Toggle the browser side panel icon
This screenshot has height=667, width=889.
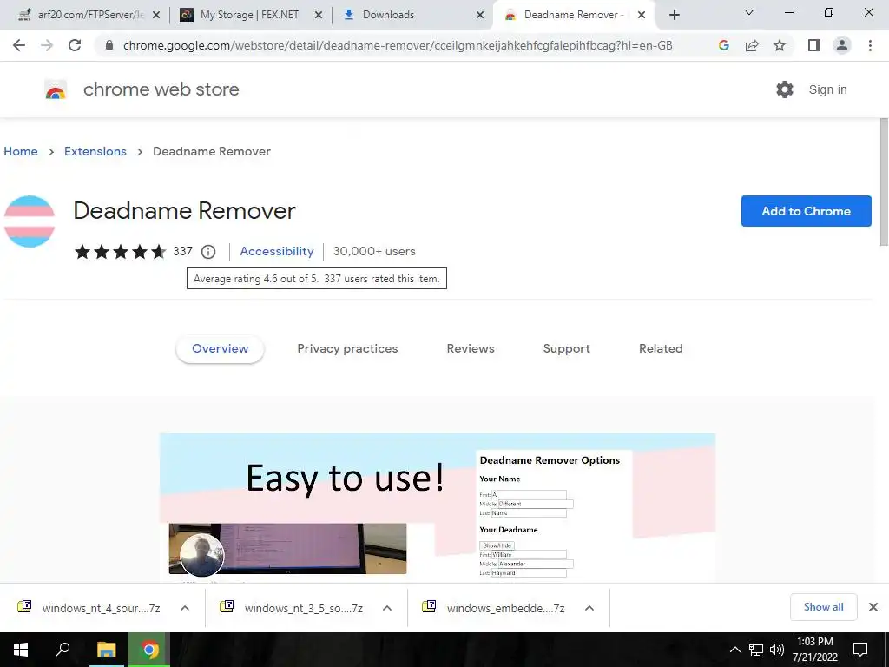coord(814,45)
